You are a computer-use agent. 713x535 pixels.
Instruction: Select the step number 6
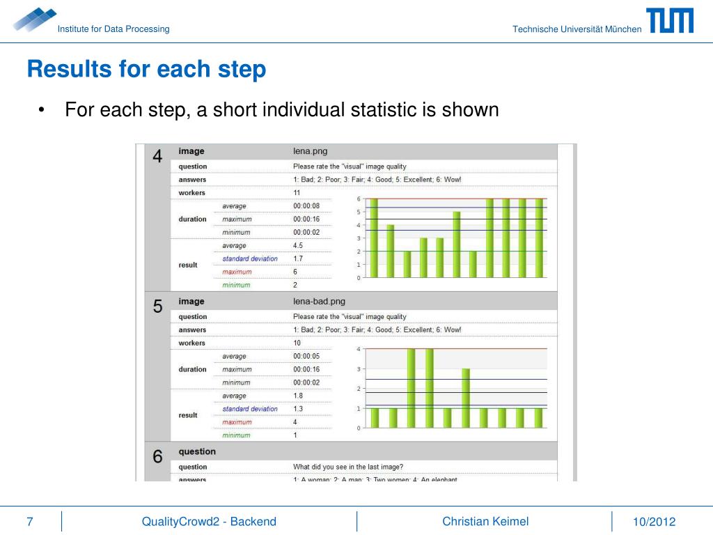[x=157, y=456]
